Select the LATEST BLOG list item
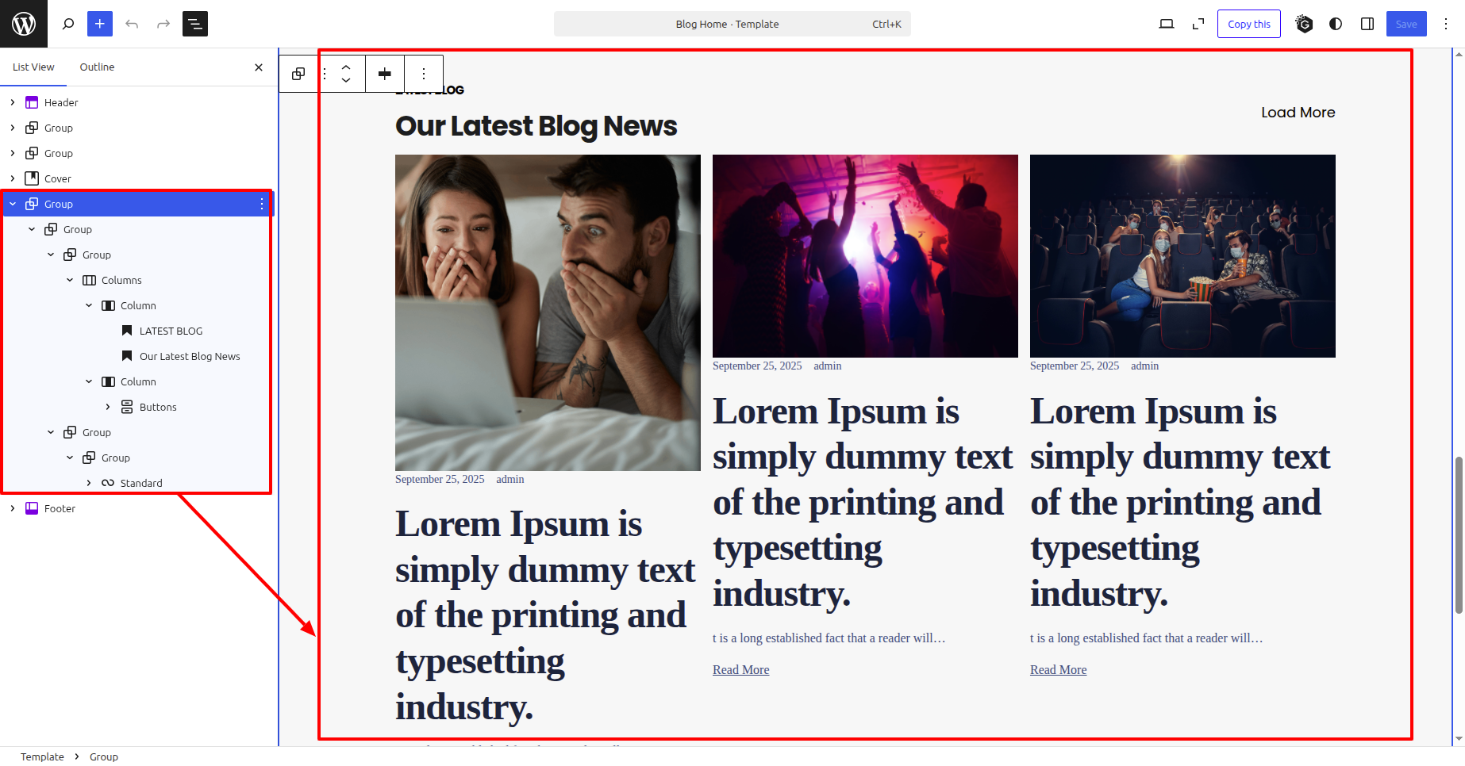The height and width of the screenshot is (766, 1465). coord(171,331)
